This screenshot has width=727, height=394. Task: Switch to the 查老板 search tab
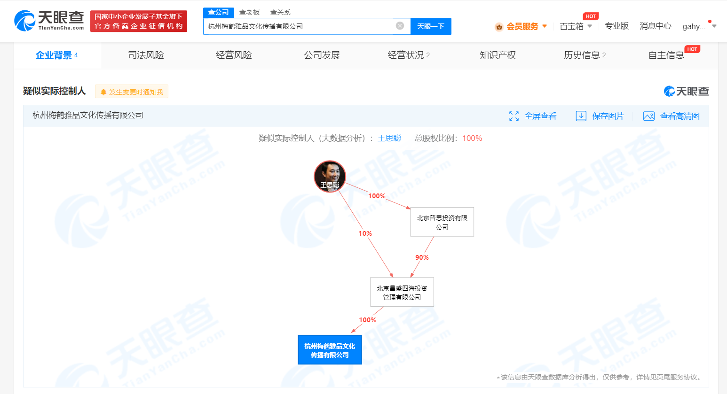click(249, 12)
